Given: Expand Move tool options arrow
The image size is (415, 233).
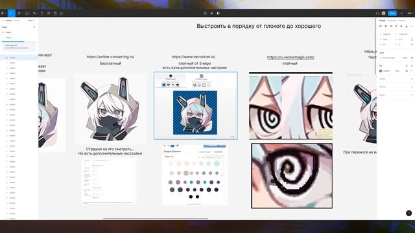Looking at the screenshot, I should [14, 13].
